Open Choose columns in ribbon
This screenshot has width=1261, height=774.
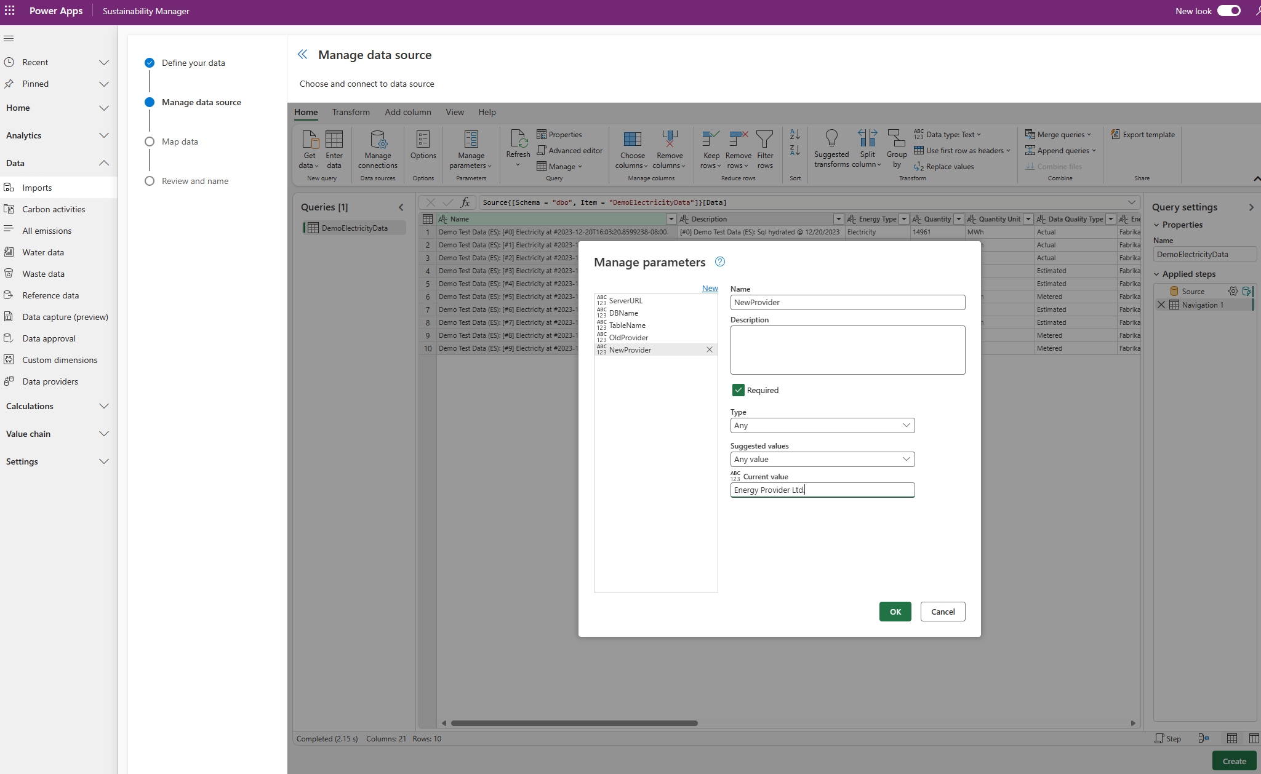tap(633, 150)
